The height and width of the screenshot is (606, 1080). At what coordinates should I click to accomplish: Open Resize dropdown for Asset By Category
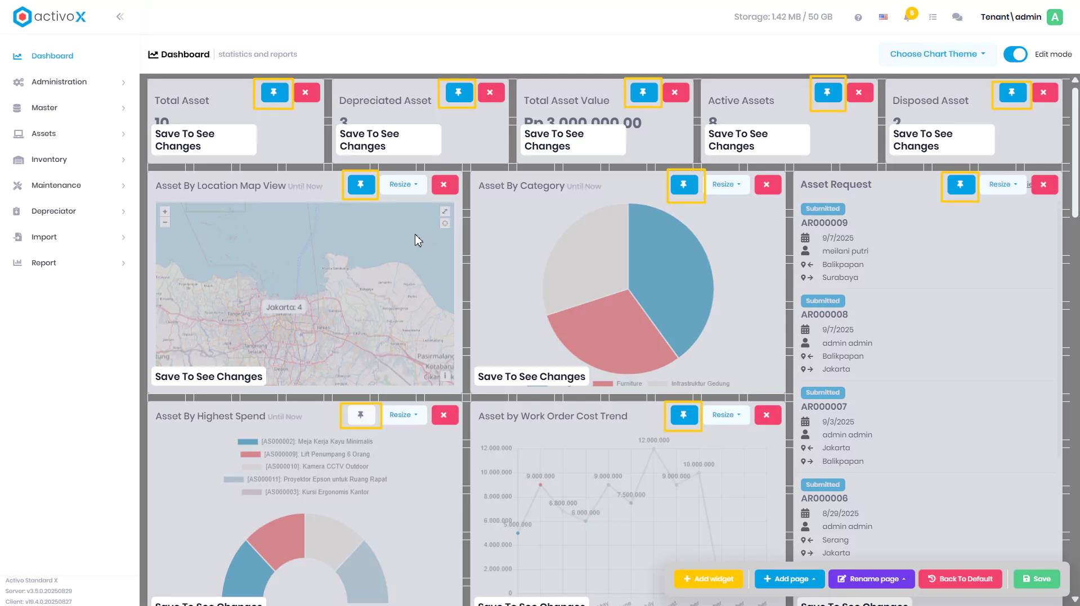727,184
